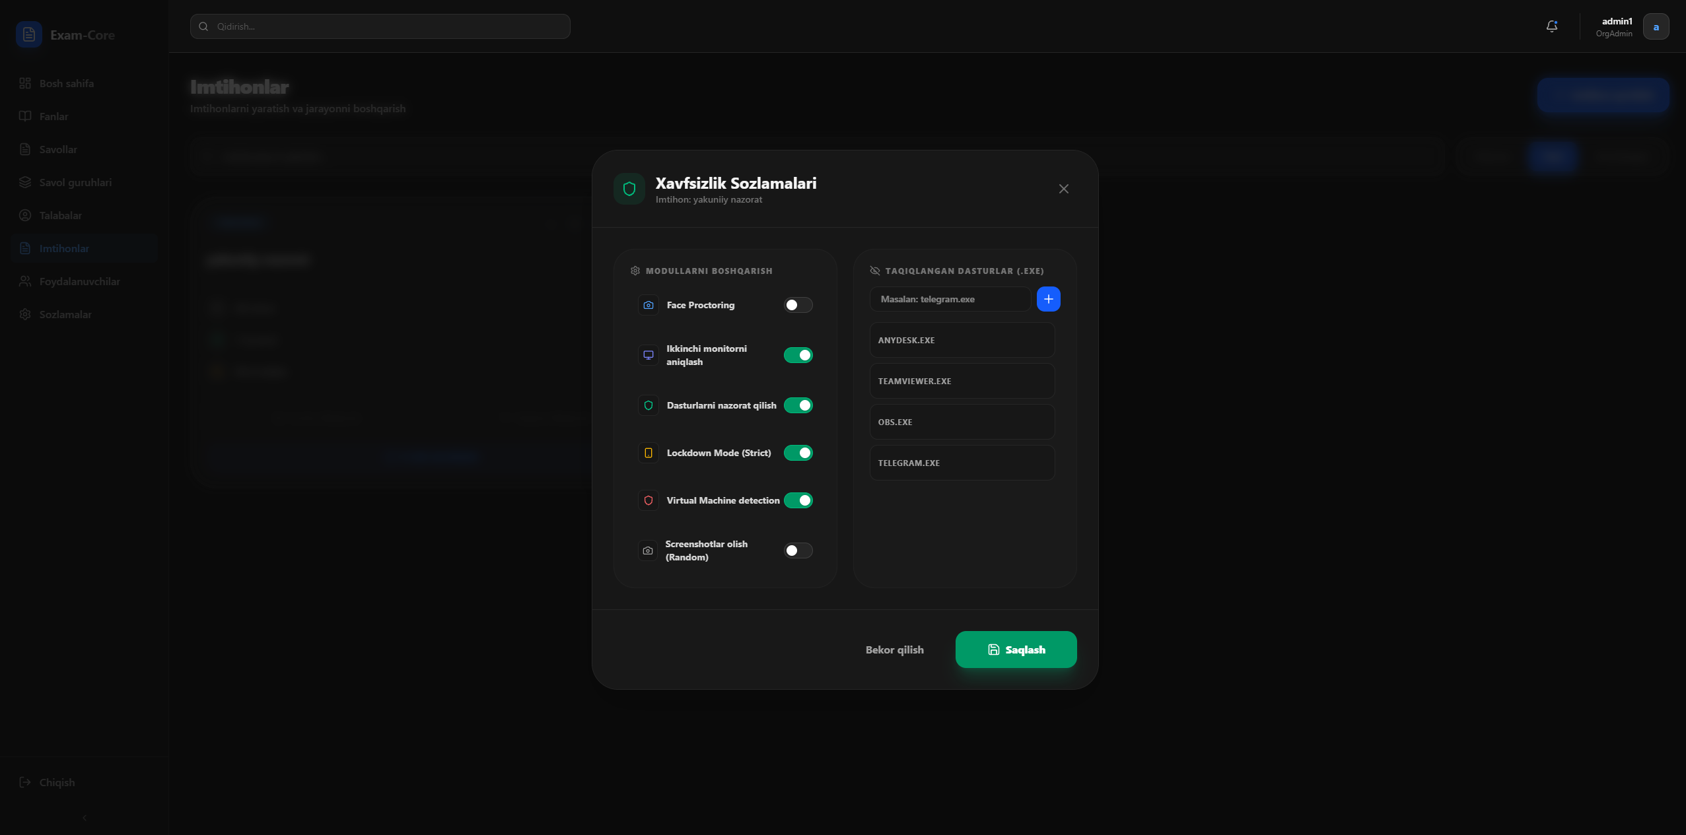Click the camera icon beside Face Proctoring
The image size is (1686, 835).
click(647, 305)
